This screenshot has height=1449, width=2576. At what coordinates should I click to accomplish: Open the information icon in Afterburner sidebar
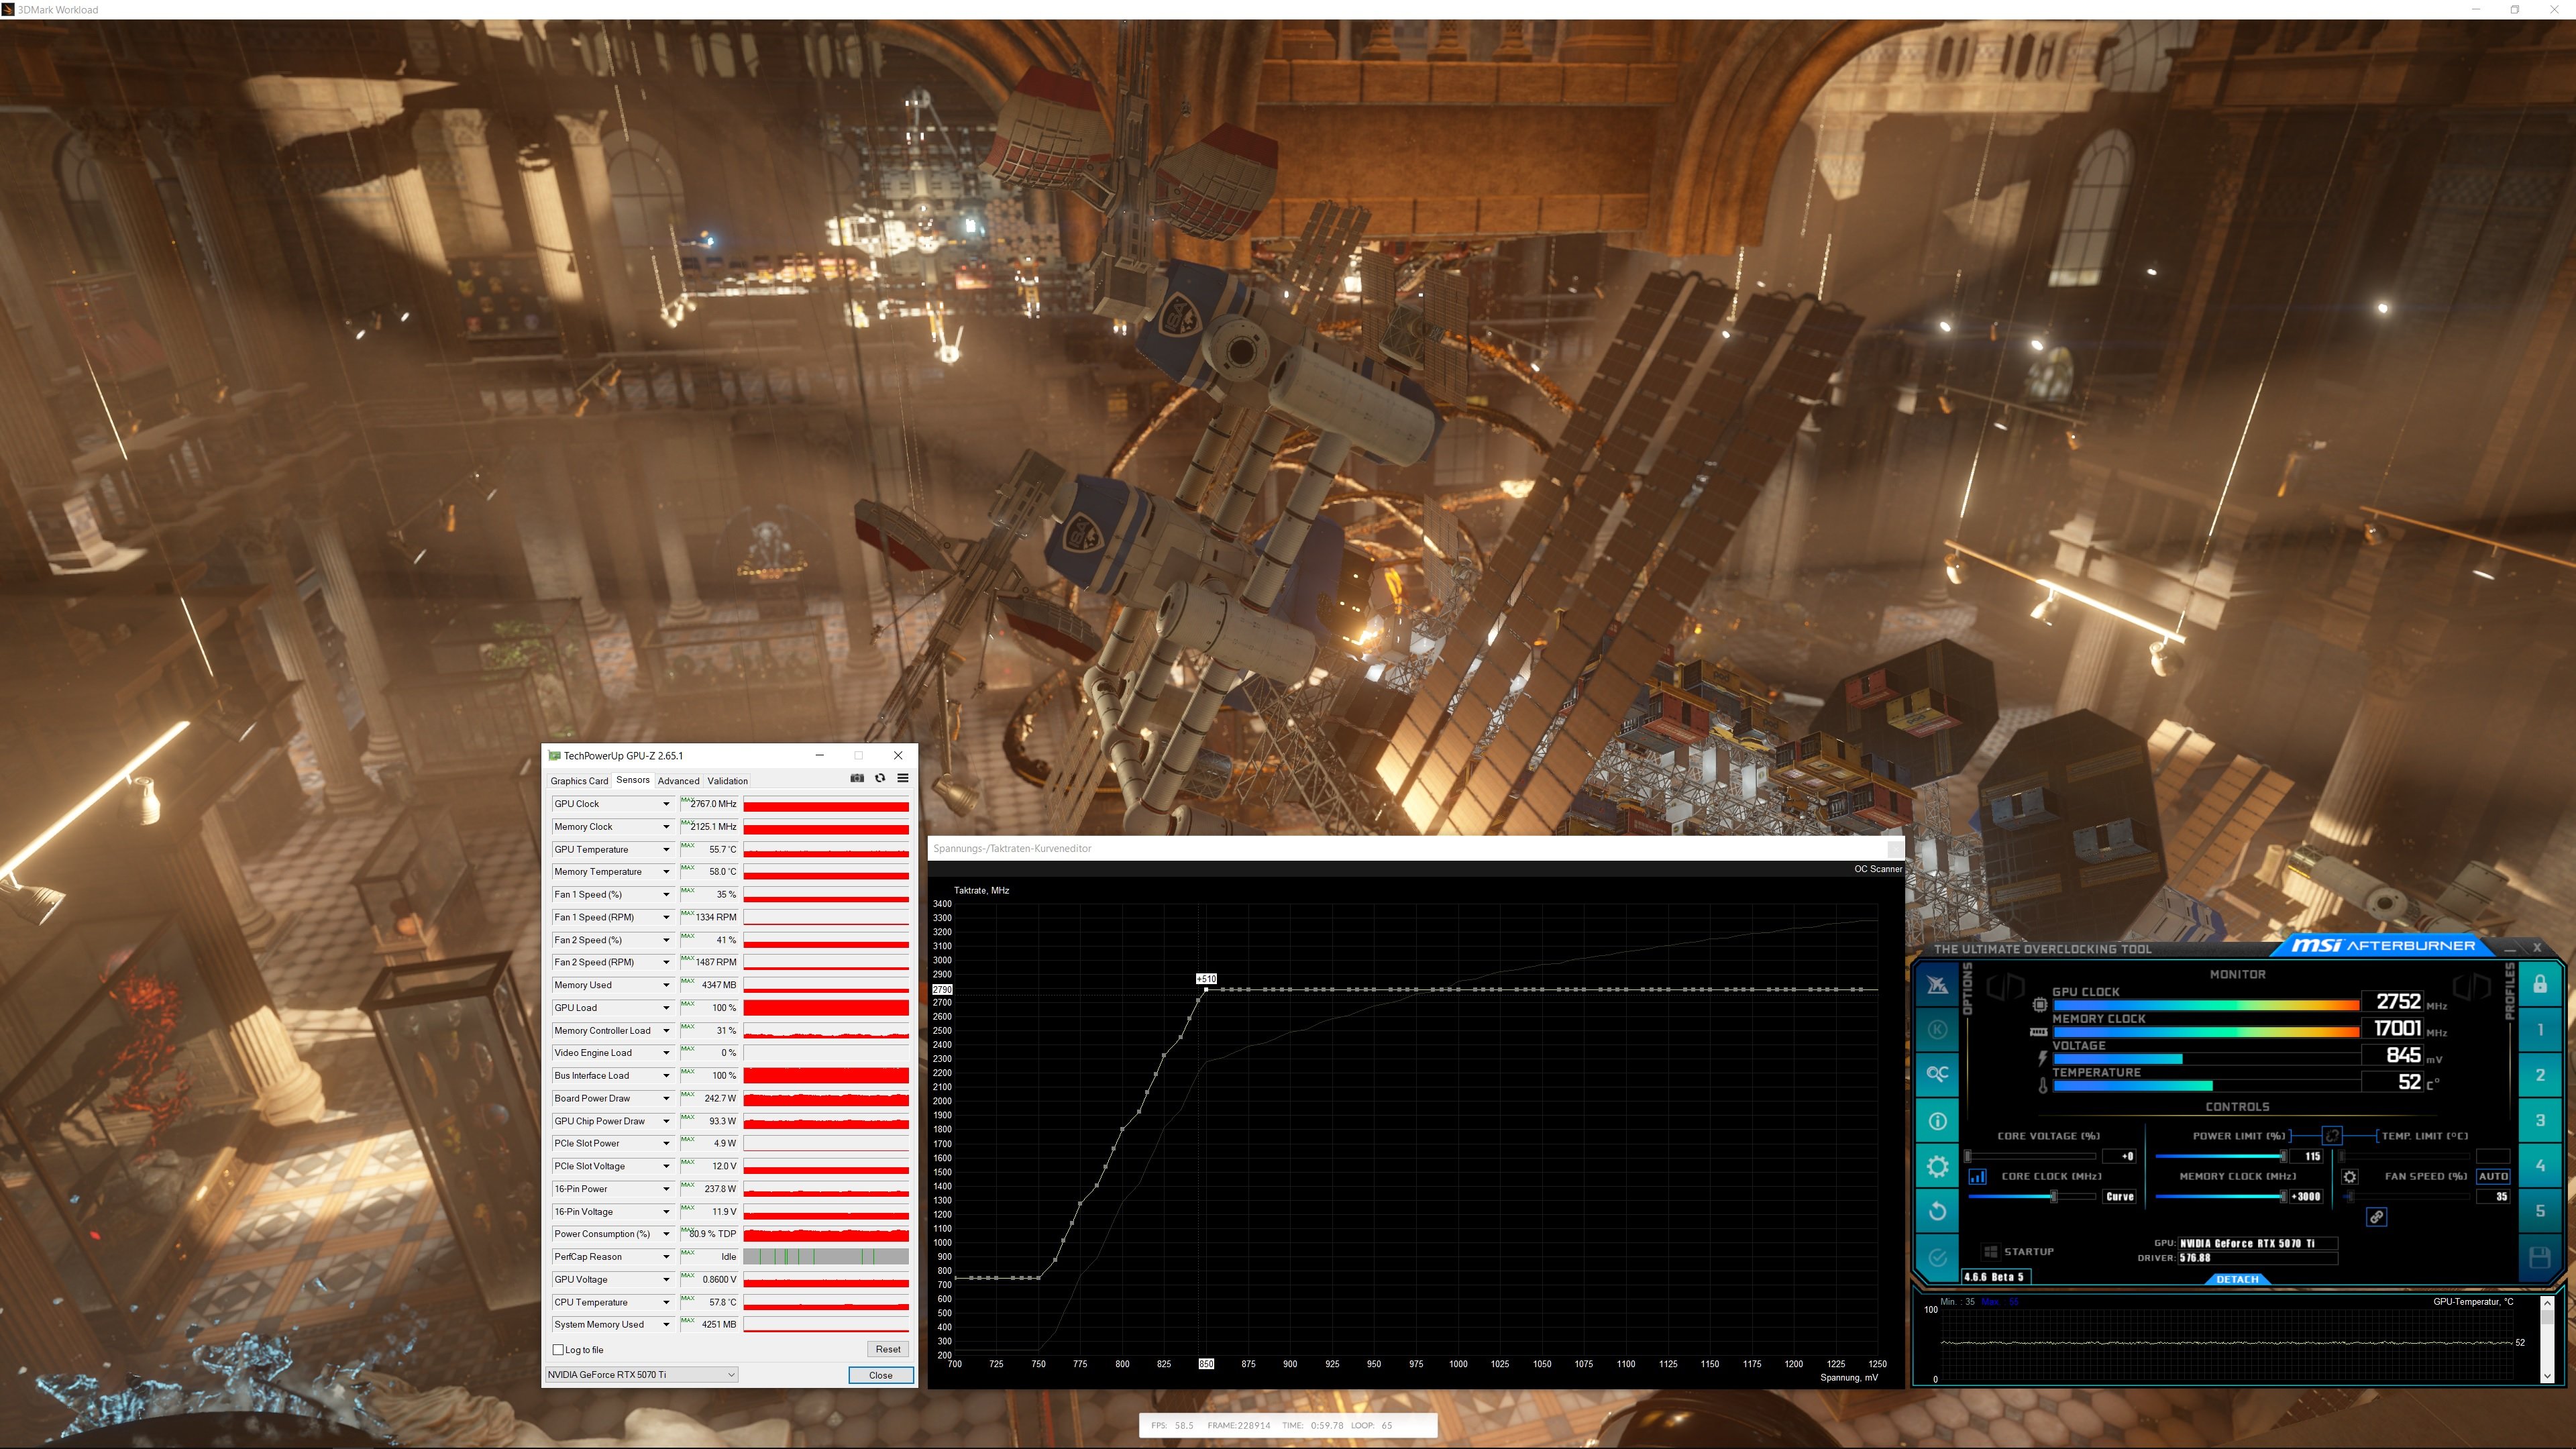pos(1937,1121)
